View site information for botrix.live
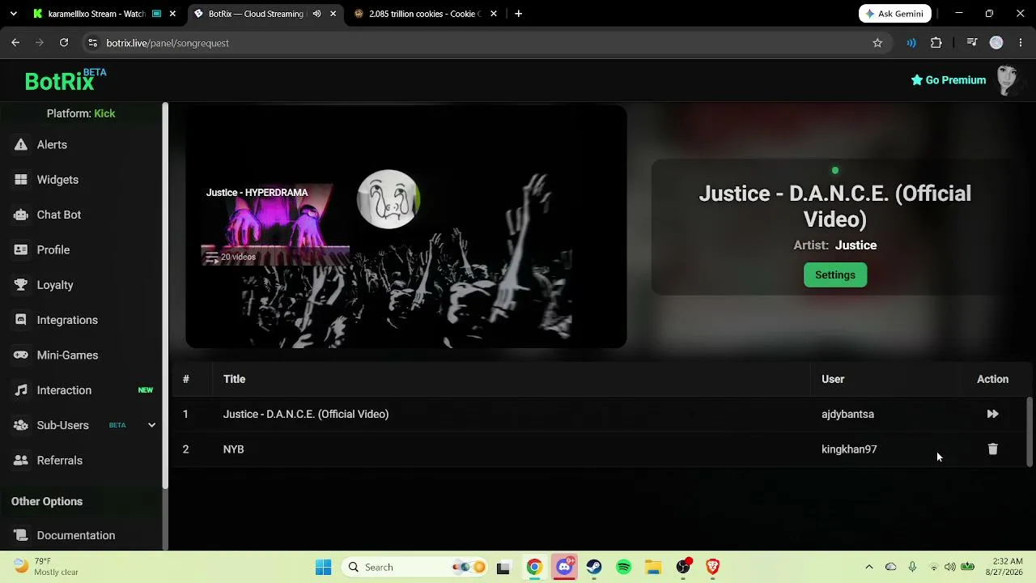This screenshot has width=1036, height=583. click(x=92, y=43)
